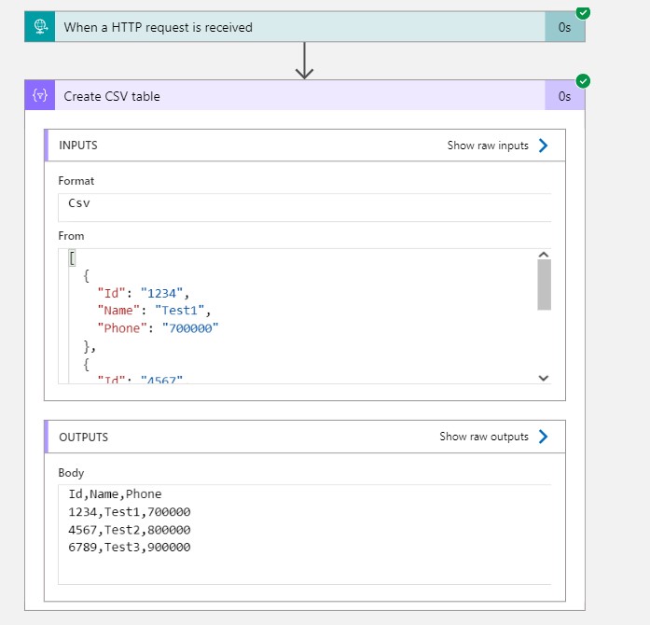
Task: Click the green success check on Create CSV table
Action: click(x=583, y=81)
